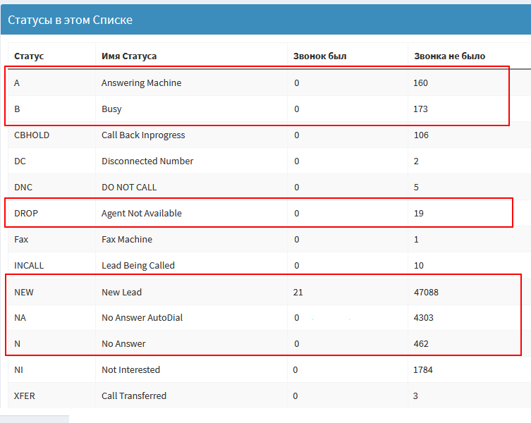Click the 'DO NOT CALL' status name
Image resolution: width=531 pixels, height=423 pixels.
(x=129, y=188)
